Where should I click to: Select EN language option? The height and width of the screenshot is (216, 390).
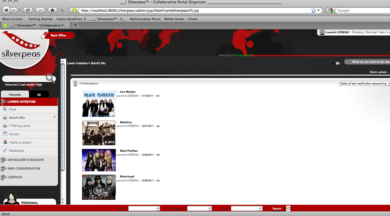pos(338,63)
